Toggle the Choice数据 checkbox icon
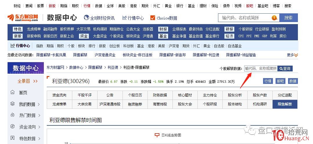The width and height of the screenshot is (313, 144). (x=153, y=18)
